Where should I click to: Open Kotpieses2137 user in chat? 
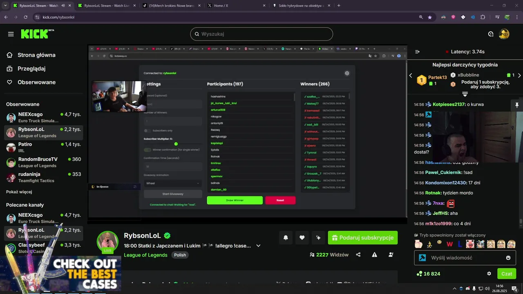coord(449,105)
